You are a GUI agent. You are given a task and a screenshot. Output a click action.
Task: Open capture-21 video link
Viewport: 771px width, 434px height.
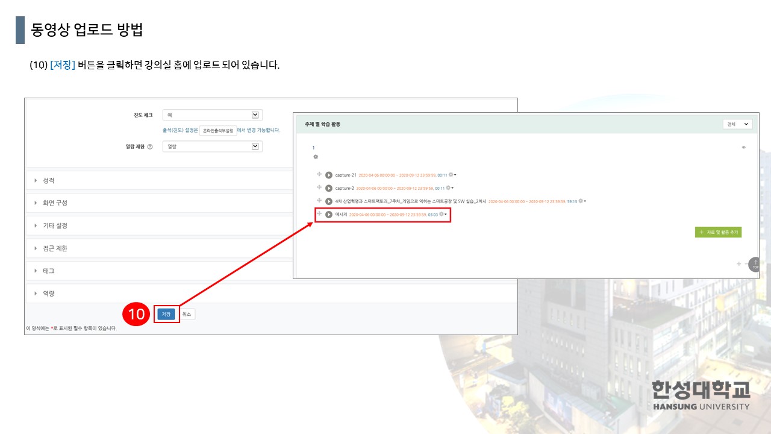(x=346, y=175)
